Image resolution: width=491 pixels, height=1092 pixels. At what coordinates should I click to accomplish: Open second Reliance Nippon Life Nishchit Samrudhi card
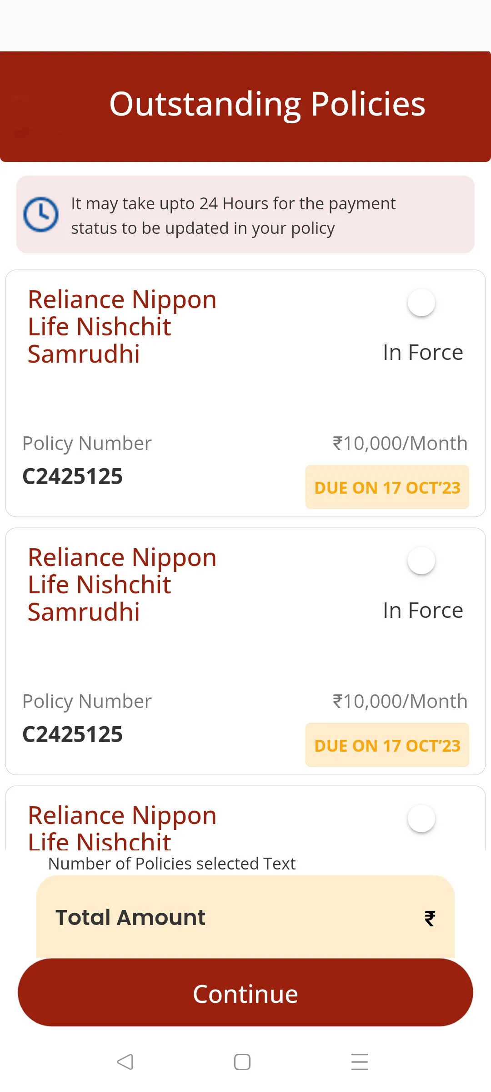(x=245, y=652)
